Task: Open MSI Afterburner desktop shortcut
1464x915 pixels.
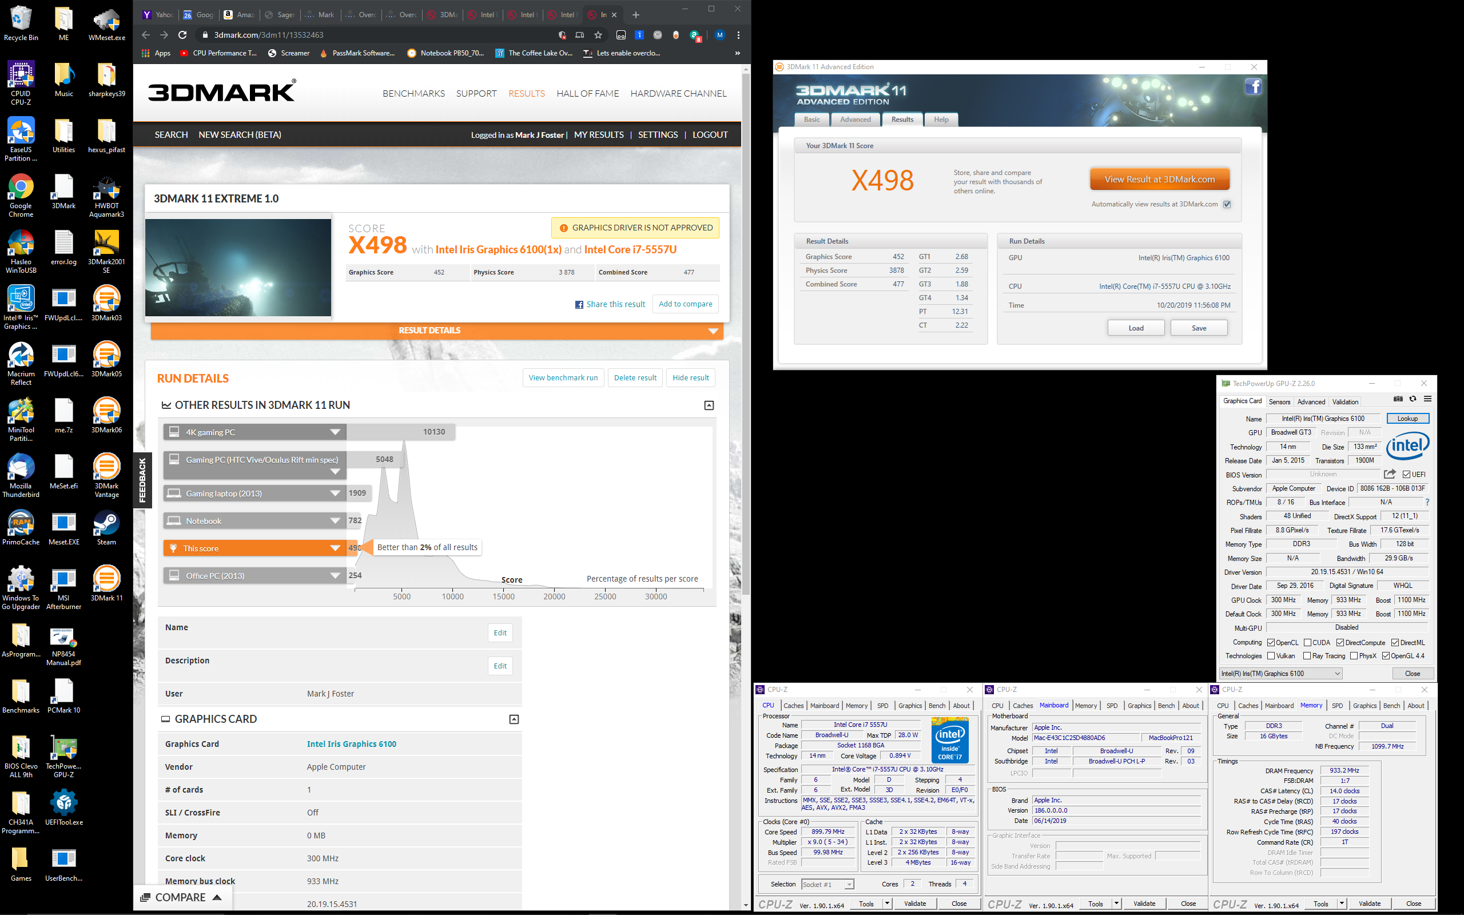Action: click(63, 588)
